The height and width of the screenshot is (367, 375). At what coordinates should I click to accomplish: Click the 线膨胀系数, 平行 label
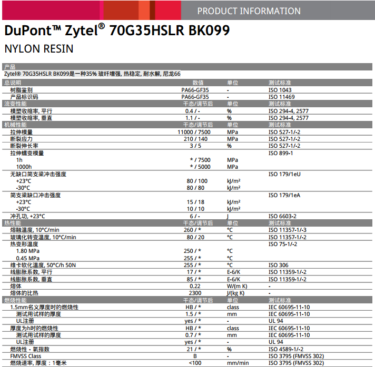coord(31,272)
